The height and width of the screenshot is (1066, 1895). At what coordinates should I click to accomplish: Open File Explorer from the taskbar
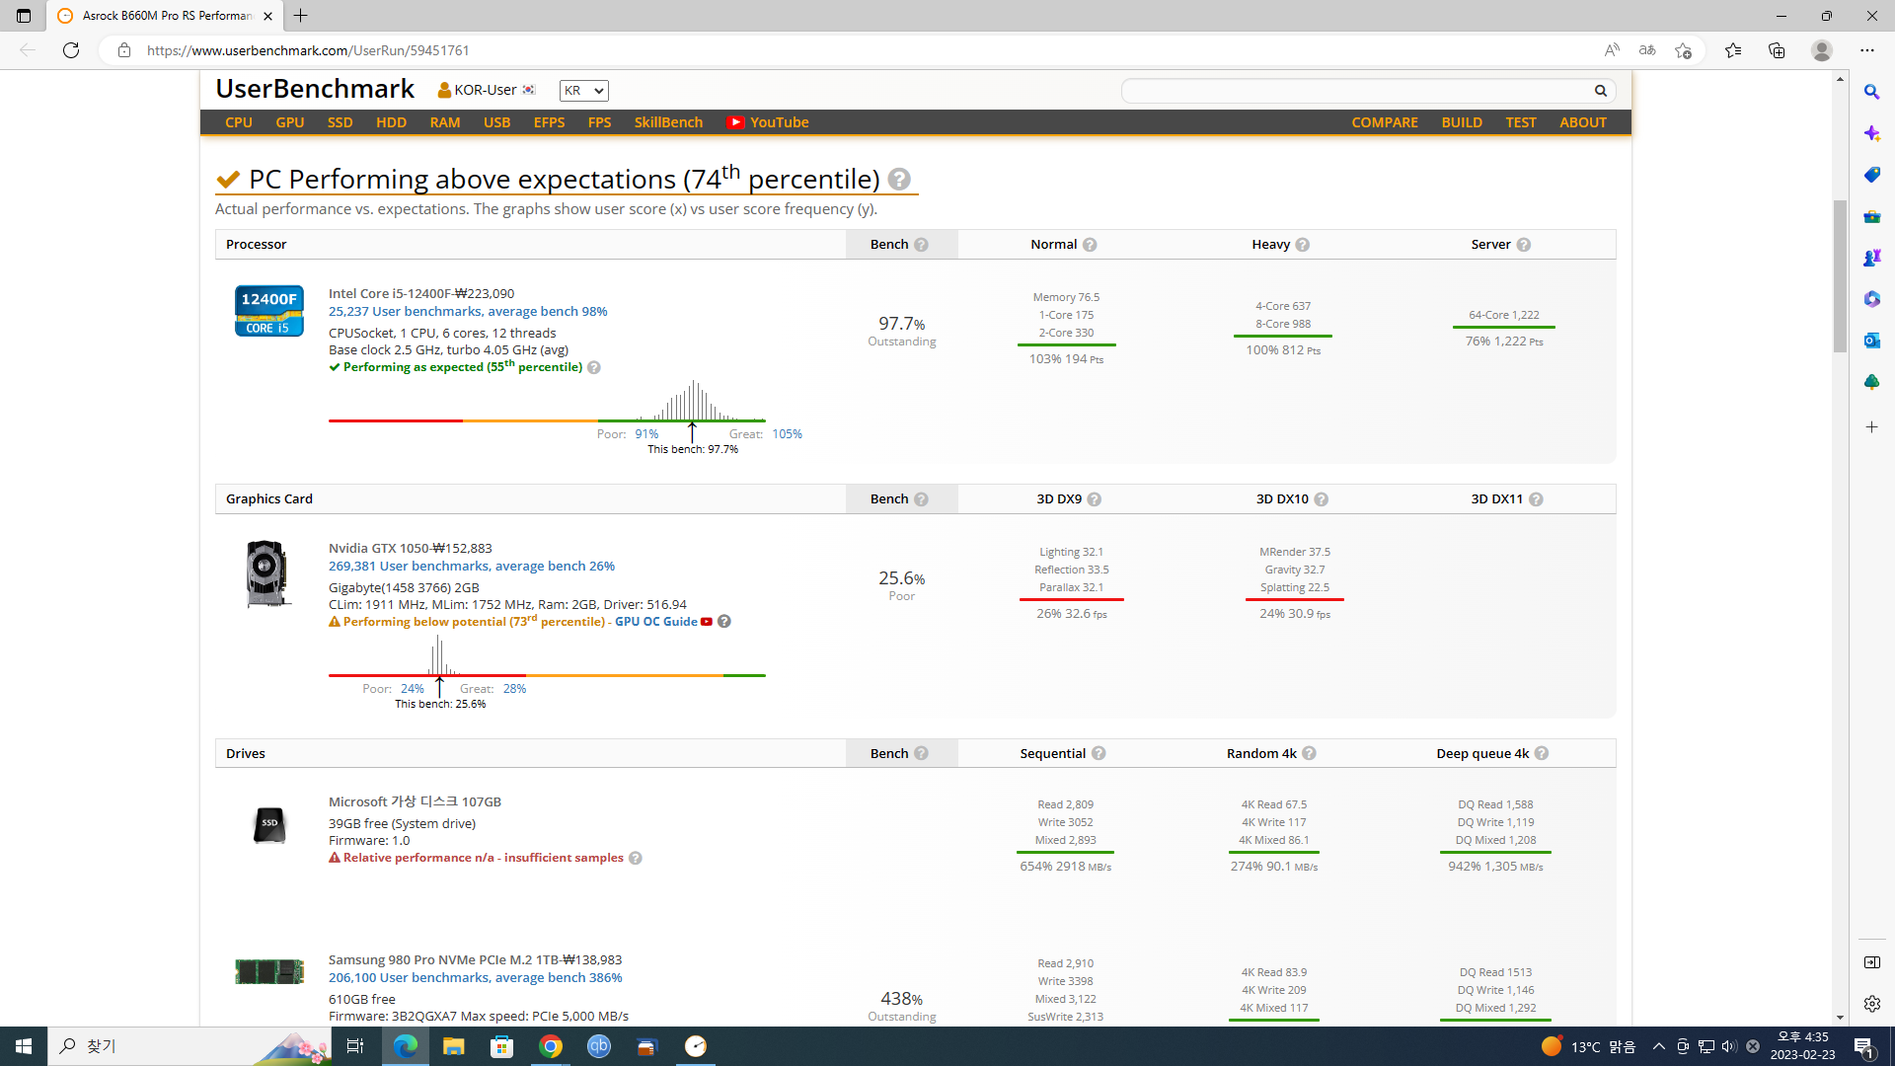click(x=453, y=1046)
